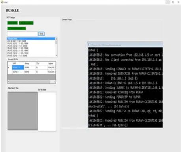Select the 192.168.1.5 cell in the VM table
Viewport: 181px width, 152px height.
pyautogui.click(x=18, y=72)
